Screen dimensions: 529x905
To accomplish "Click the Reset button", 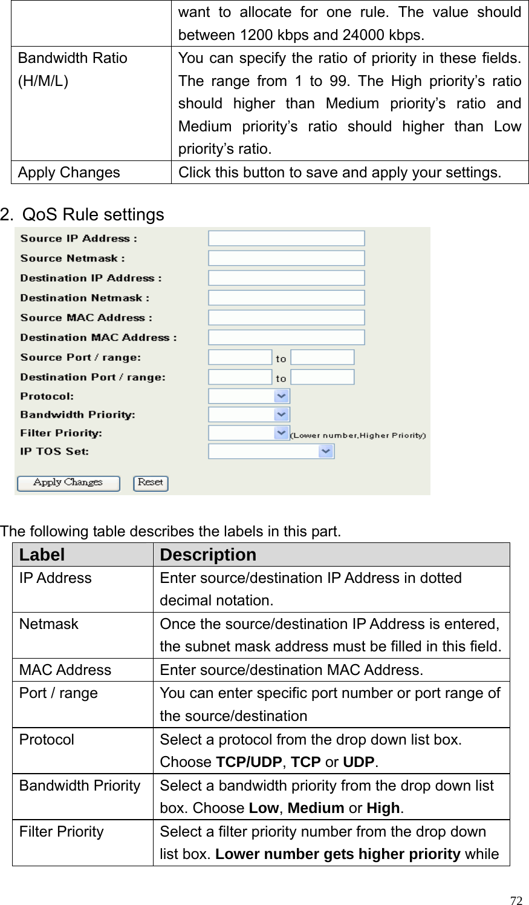I will (150, 483).
